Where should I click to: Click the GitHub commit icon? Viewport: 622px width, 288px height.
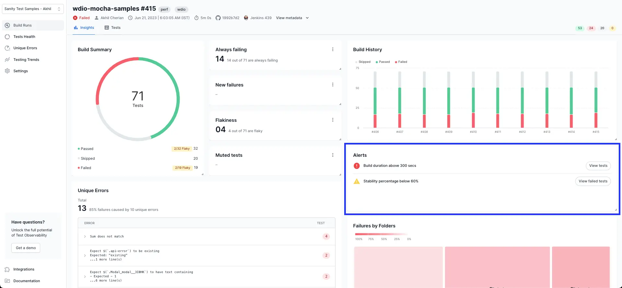tap(218, 18)
